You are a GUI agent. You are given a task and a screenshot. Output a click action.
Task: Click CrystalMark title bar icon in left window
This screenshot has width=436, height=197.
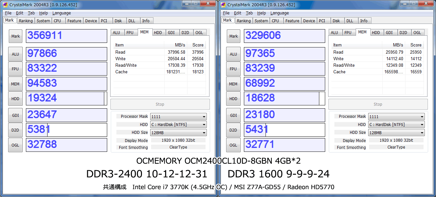tap(5, 5)
